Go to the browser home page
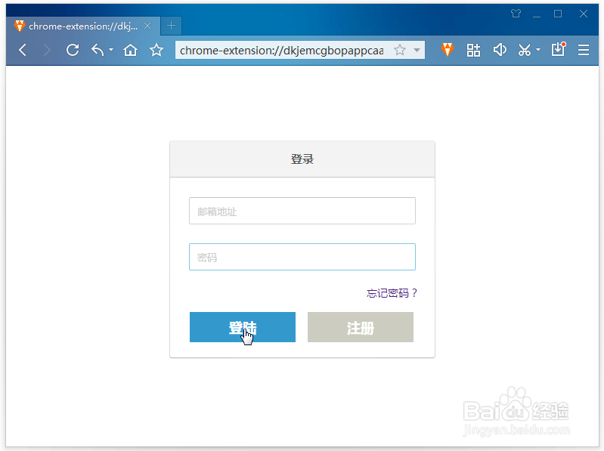The height and width of the screenshot is (451, 604). click(x=131, y=50)
